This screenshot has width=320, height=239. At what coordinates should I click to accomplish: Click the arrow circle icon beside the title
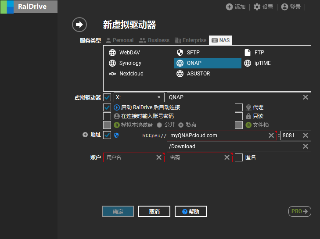[79, 25]
